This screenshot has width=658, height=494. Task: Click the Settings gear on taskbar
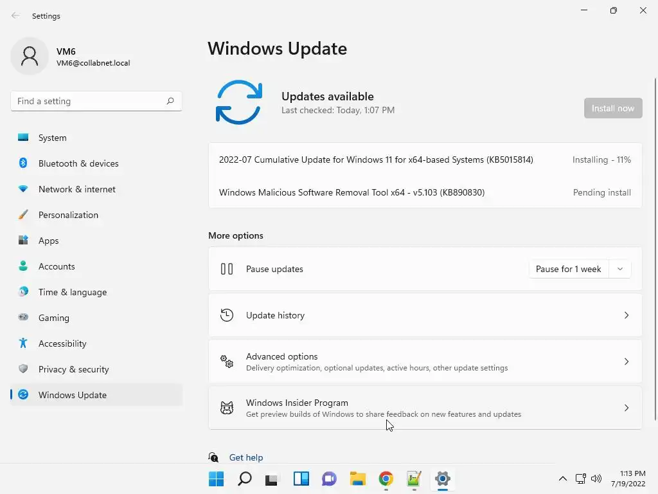(x=442, y=479)
